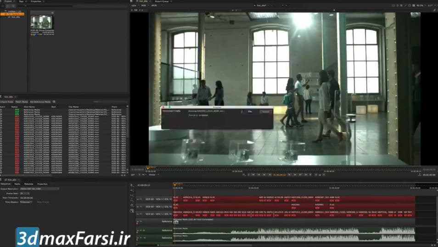The image size is (438, 247).
Task: Jump to the first frame of sequence
Action: coord(253,174)
